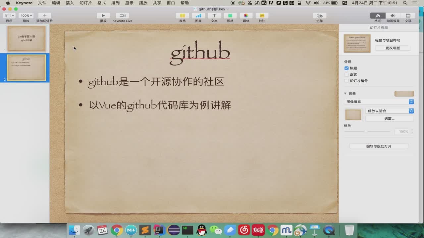Add a comment with the 批注 icon

click(x=262, y=16)
